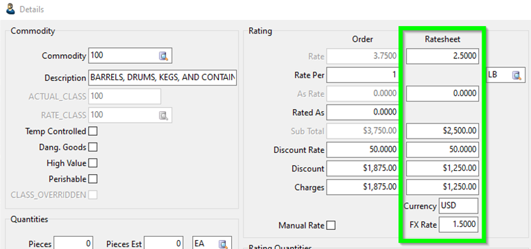Click the Ratesheet Charges $1,250.00 field
Screen dimensions: 531x249
click(442, 187)
